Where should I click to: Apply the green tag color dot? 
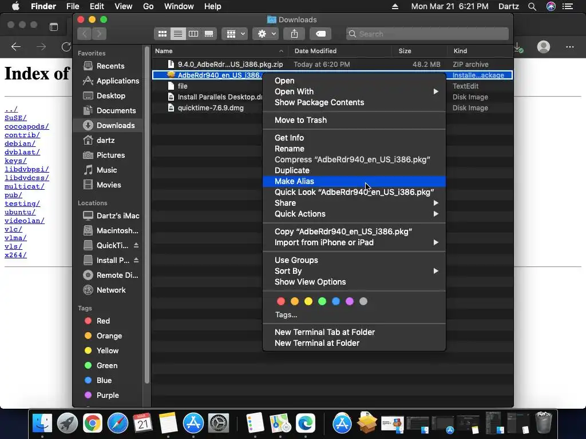pos(322,301)
